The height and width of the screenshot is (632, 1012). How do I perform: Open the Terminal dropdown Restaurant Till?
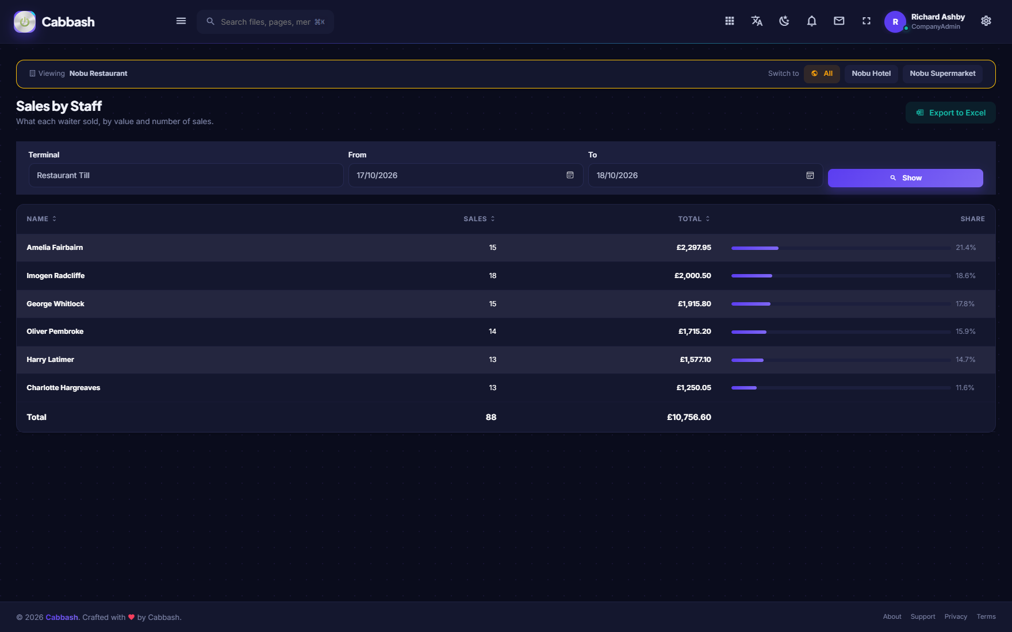pos(186,175)
